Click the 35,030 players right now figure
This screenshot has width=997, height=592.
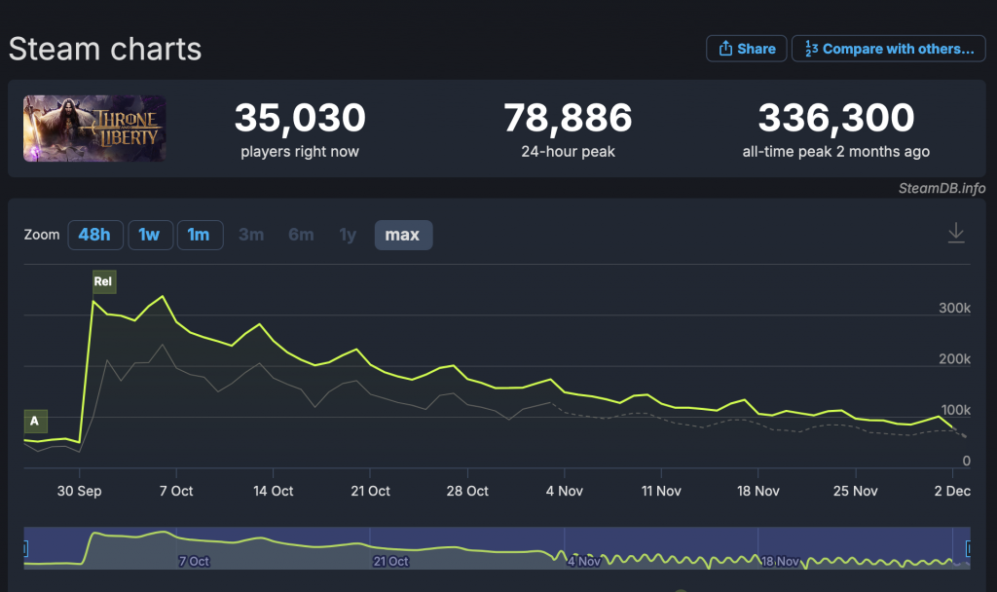point(300,118)
